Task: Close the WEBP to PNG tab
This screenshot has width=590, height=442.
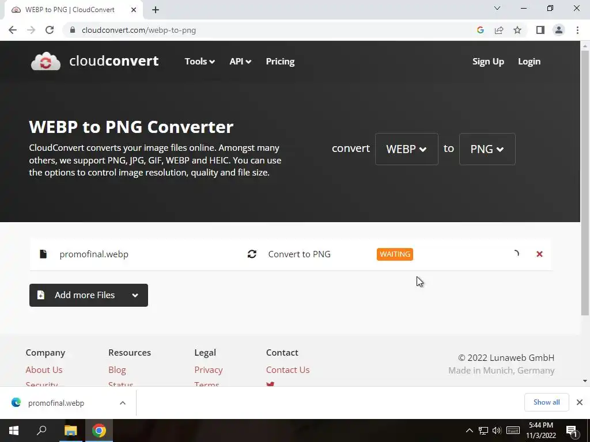Action: (x=134, y=10)
